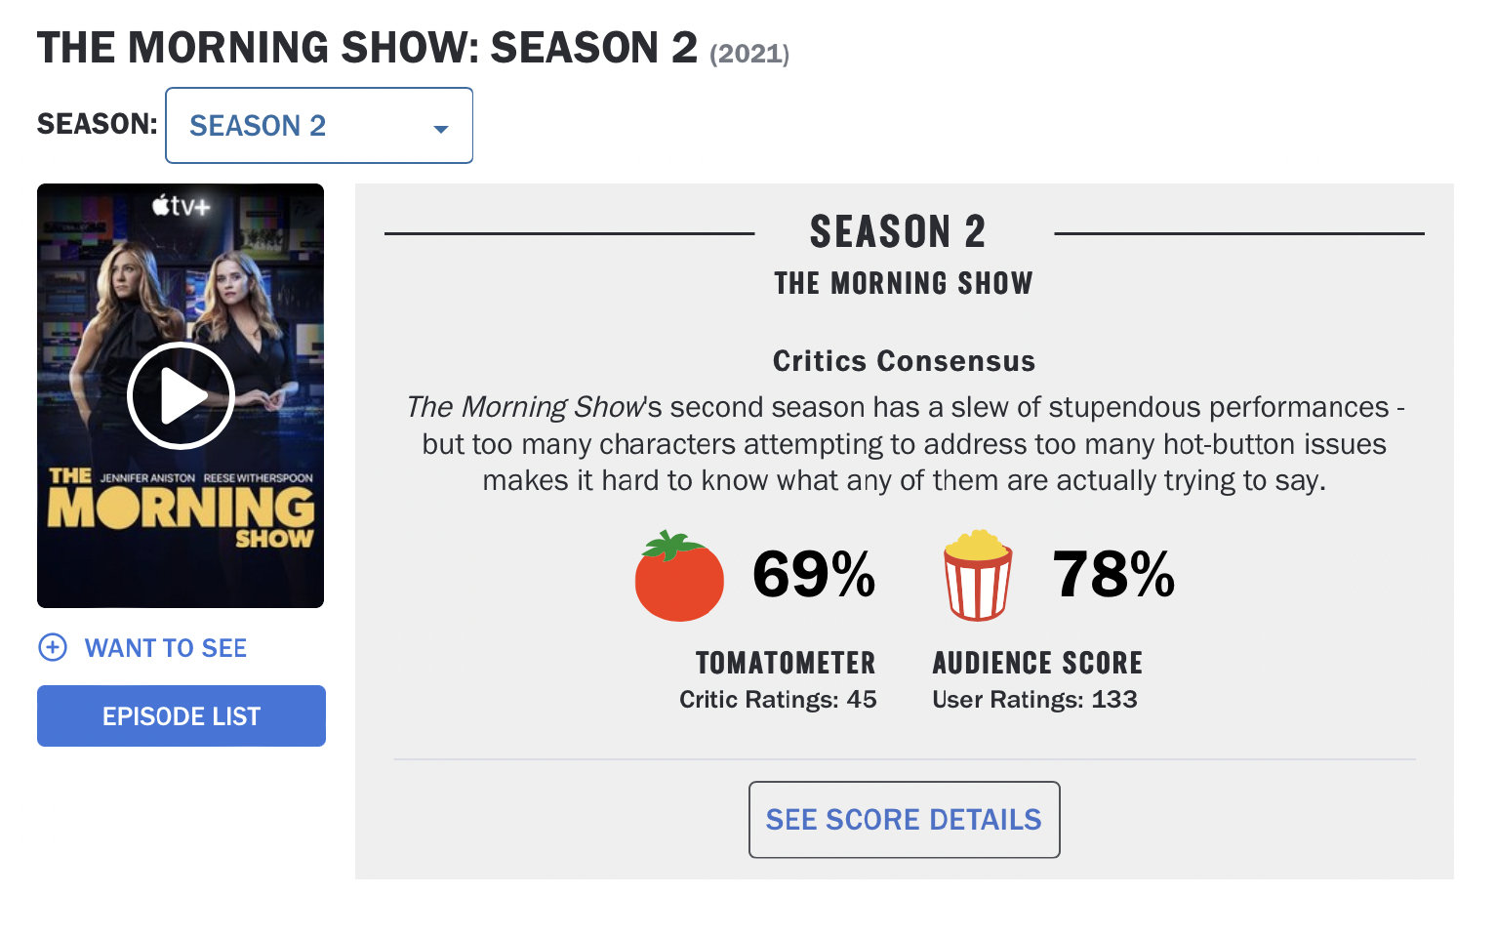Viewport: 1496px width, 937px height.
Task: Click the dropdown arrow in the season selector
Action: pyautogui.click(x=441, y=128)
